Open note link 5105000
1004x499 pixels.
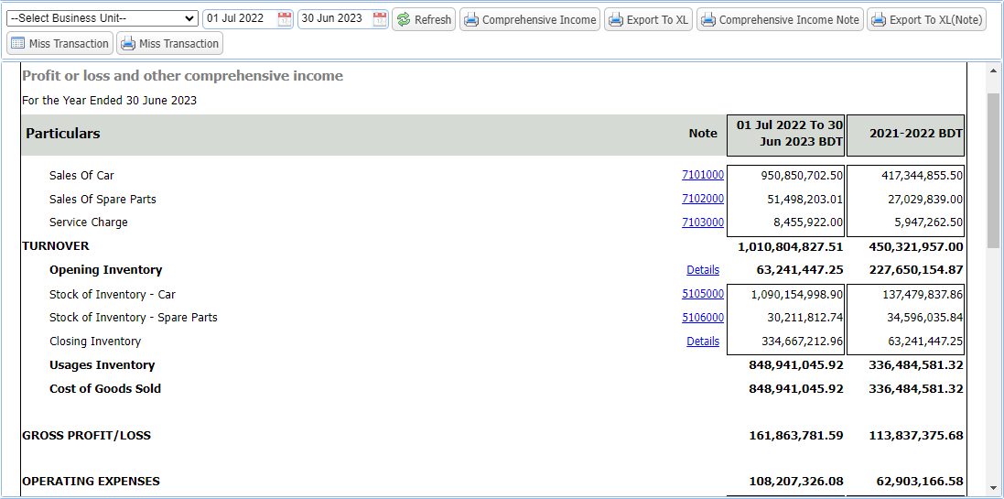(702, 294)
